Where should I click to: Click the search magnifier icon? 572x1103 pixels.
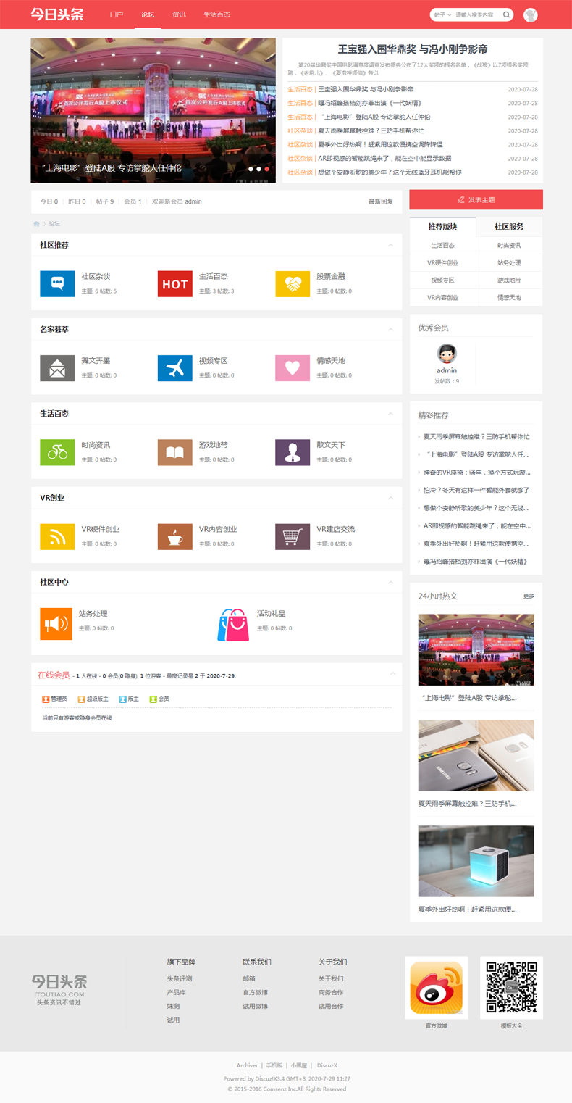click(x=507, y=14)
